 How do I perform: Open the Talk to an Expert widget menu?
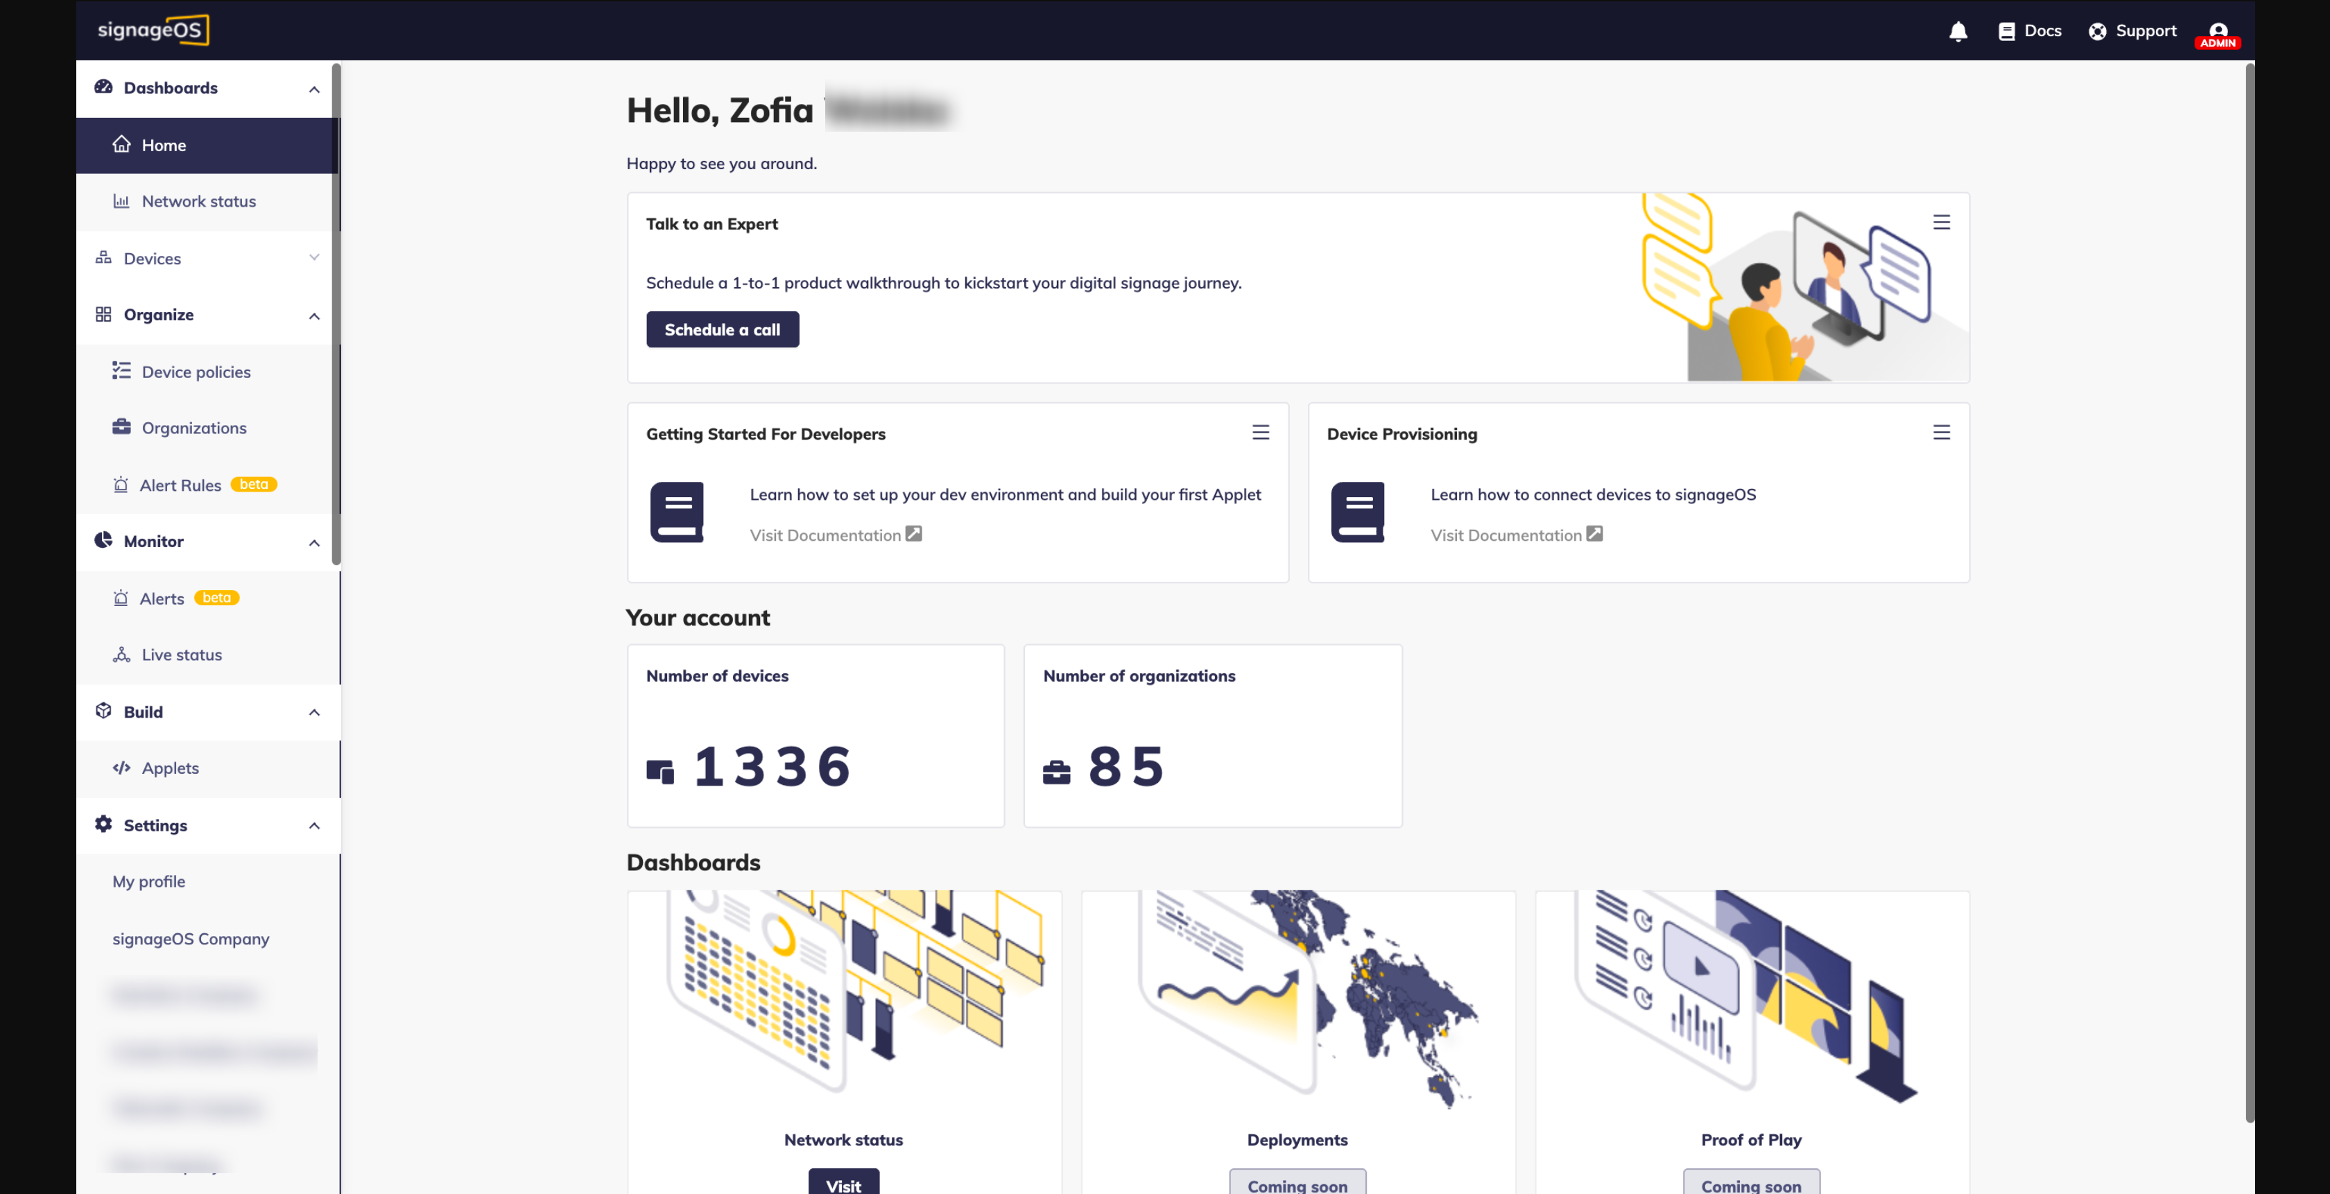pos(1941,223)
